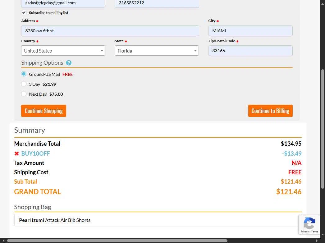Screen dimensions: 325x243
Task: Click the GRAND TOTAL amount $121.46
Action: pyautogui.click(x=289, y=192)
